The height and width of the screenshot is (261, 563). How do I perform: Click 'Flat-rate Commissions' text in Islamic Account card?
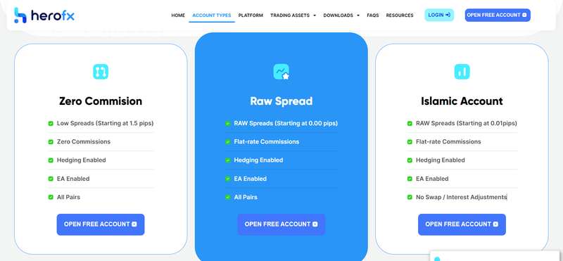click(448, 142)
